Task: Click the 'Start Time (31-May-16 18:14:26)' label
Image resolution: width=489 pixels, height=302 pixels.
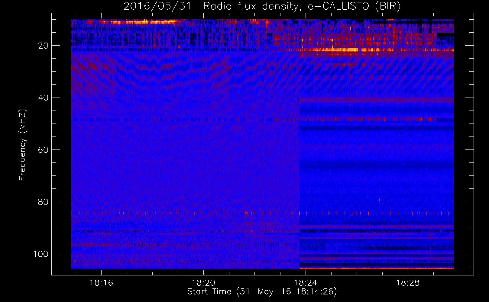Action: coord(262,292)
